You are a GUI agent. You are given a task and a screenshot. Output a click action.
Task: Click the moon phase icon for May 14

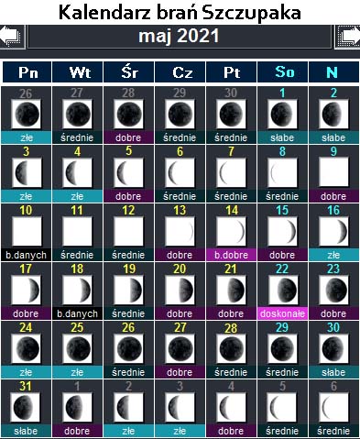[231, 231]
